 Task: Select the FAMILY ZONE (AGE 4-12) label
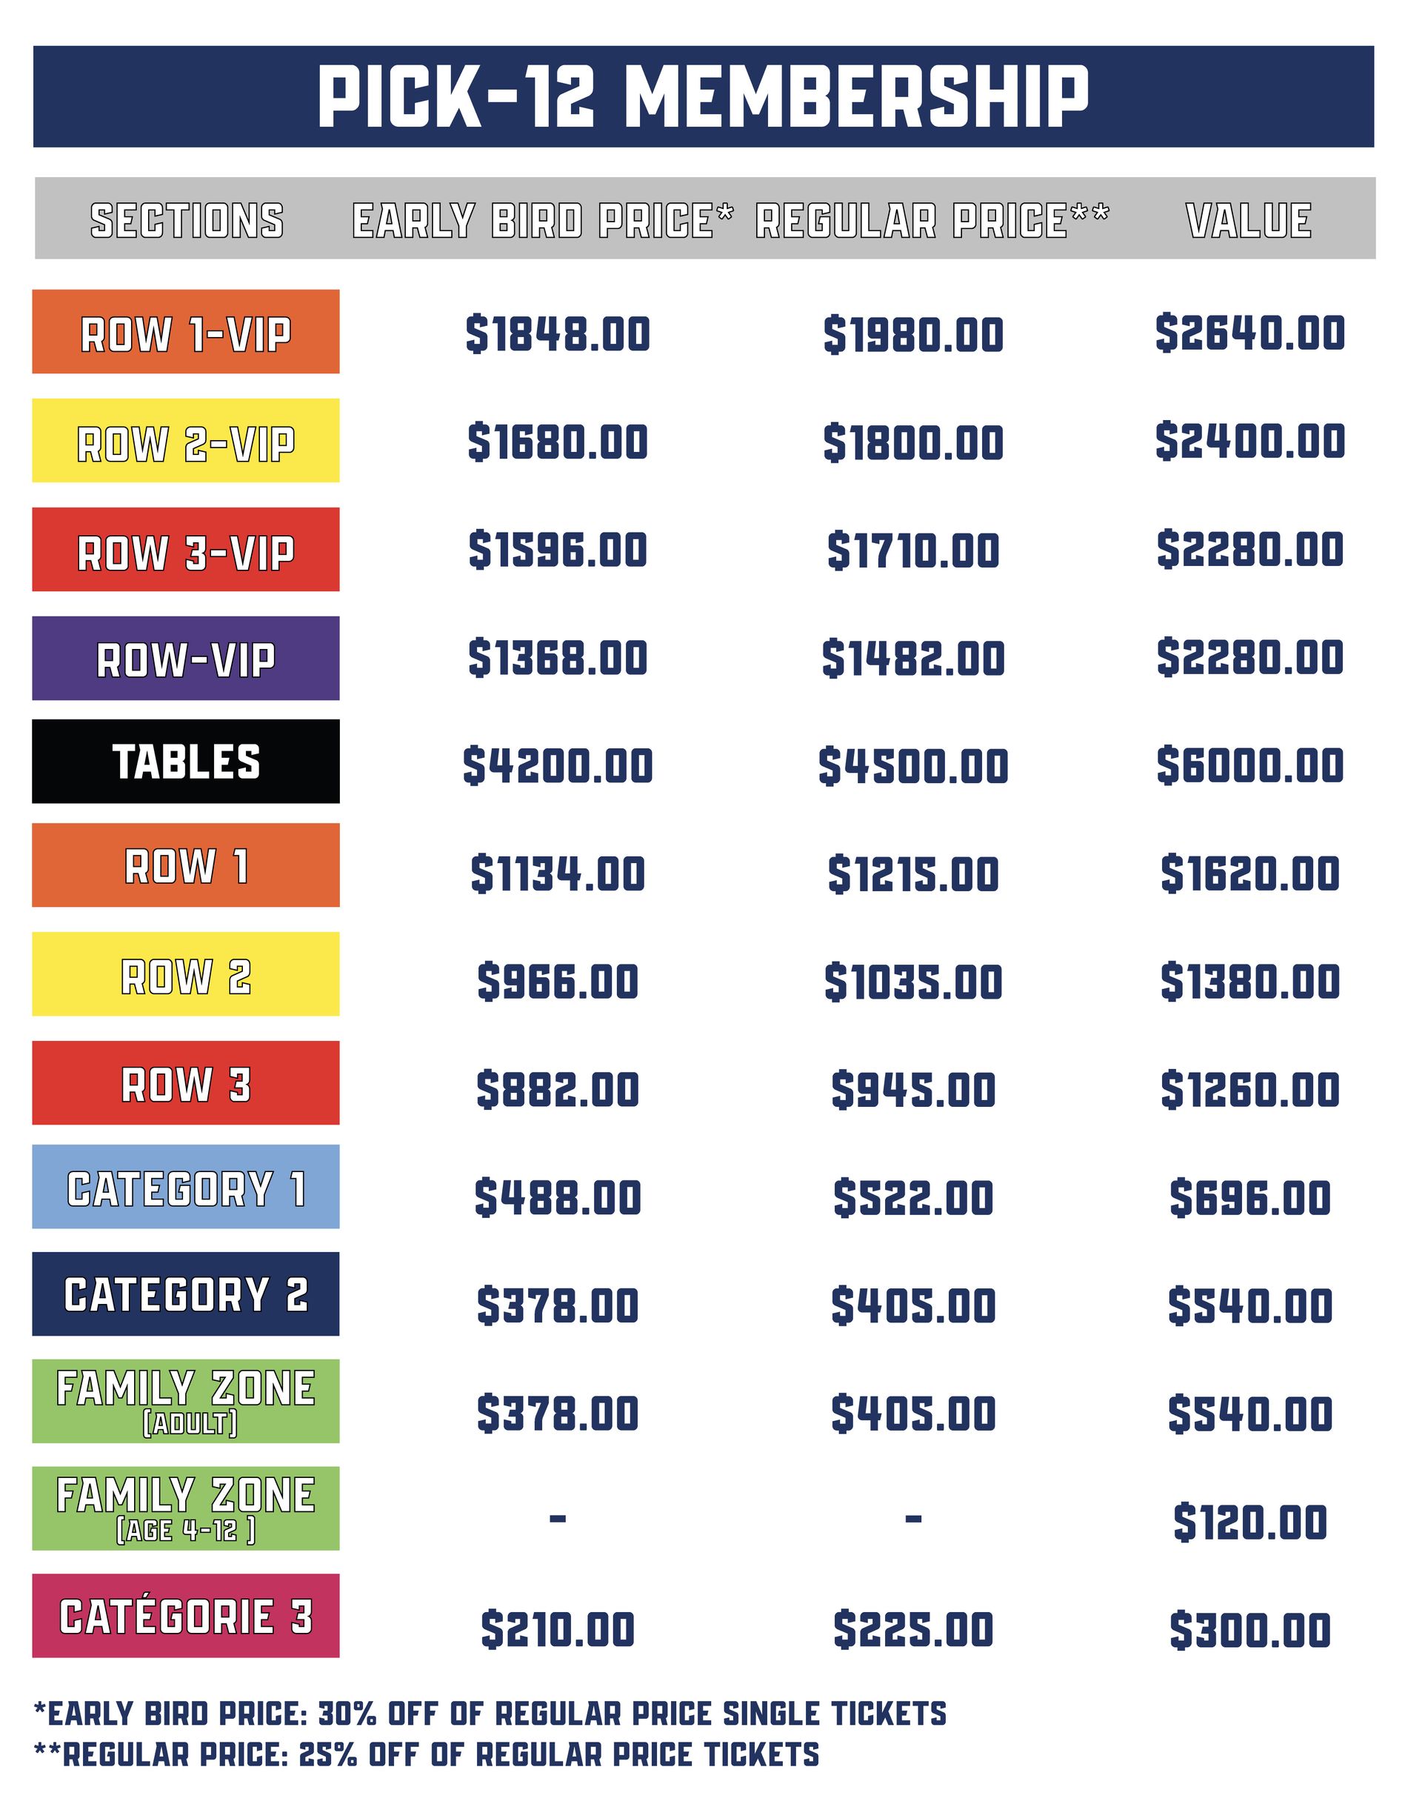186,1508
